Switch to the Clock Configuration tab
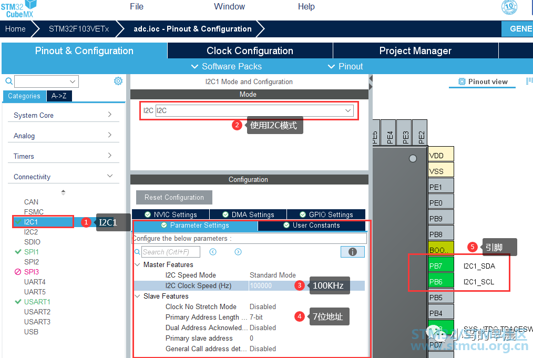The image size is (533, 358). tap(250, 50)
